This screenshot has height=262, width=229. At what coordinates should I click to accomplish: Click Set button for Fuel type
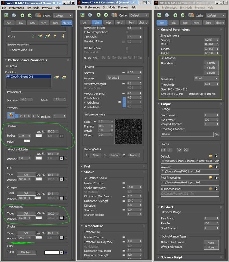[x=26, y=175]
